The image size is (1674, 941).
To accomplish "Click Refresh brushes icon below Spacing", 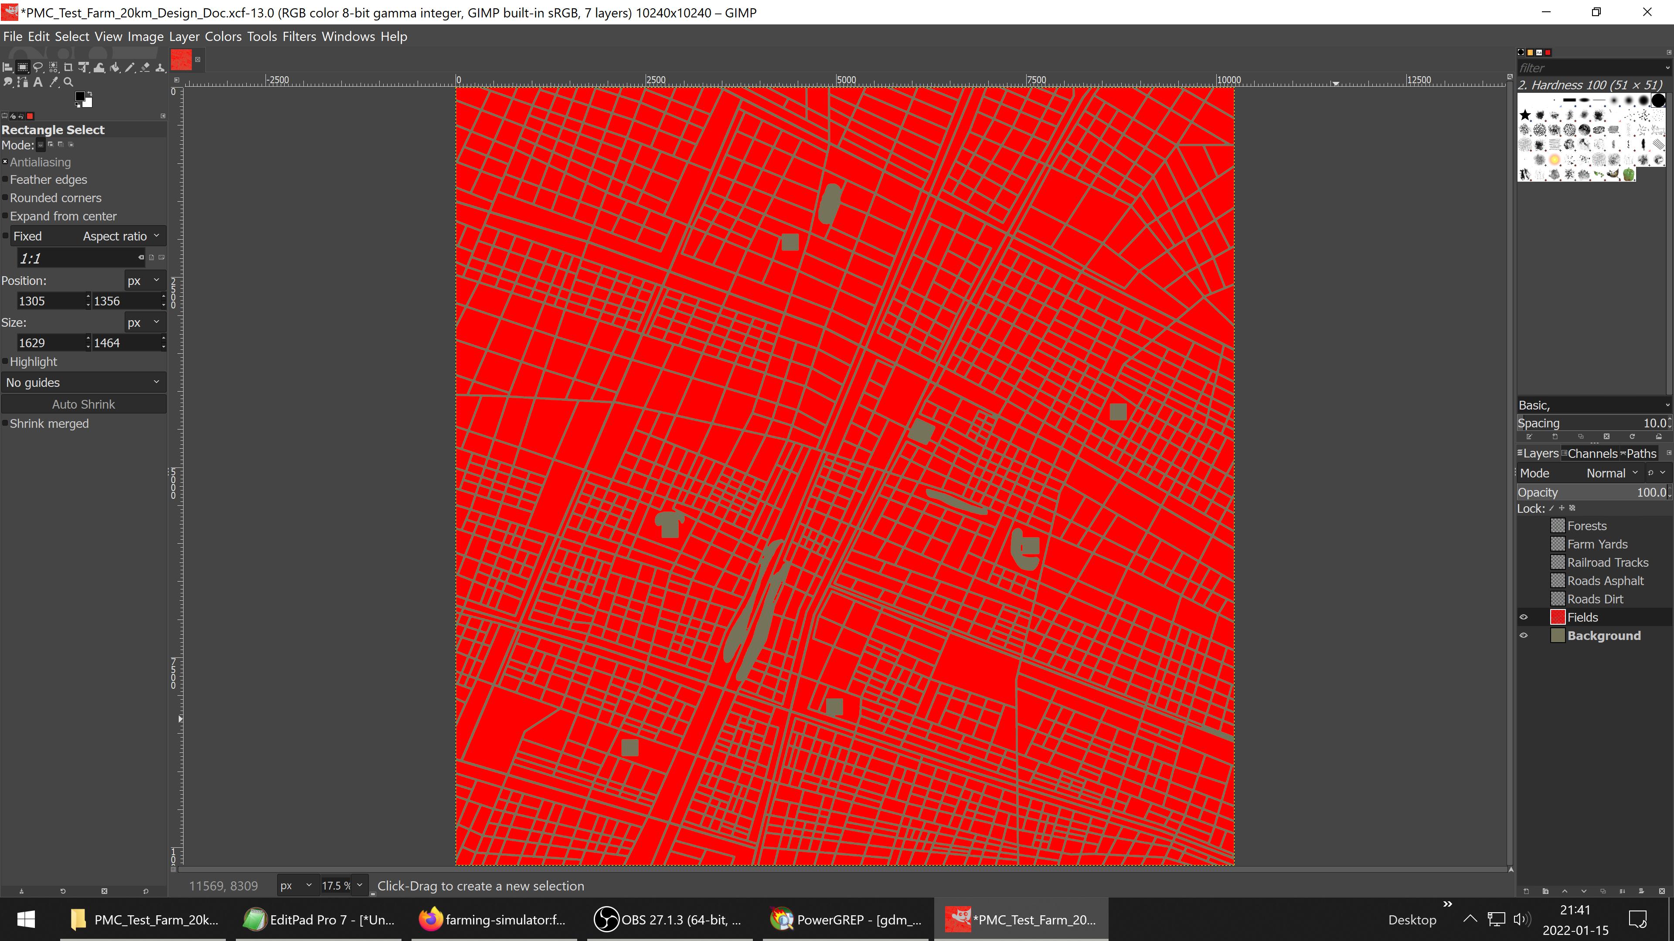I will click(x=1632, y=437).
